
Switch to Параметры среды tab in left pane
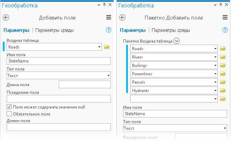point(55,30)
